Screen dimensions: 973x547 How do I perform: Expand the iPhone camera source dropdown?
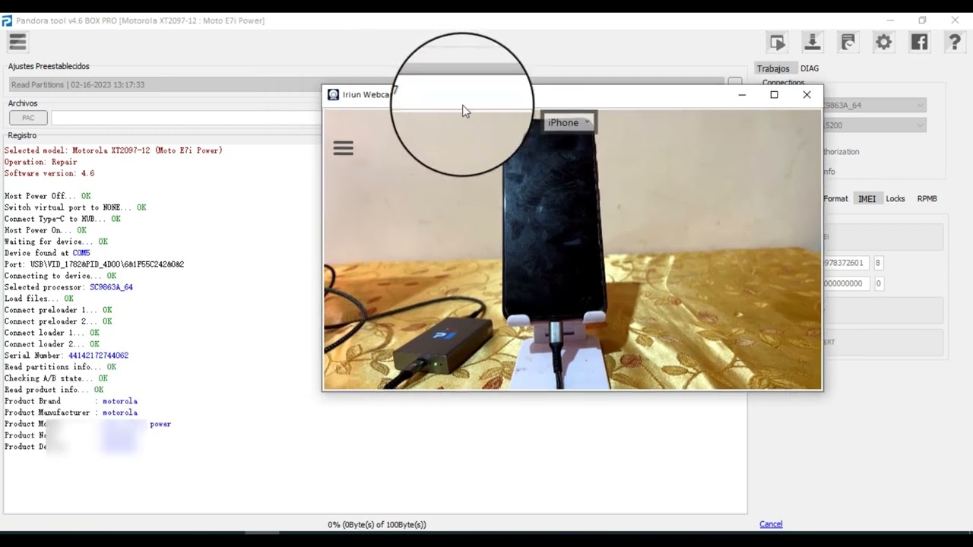pyautogui.click(x=569, y=122)
